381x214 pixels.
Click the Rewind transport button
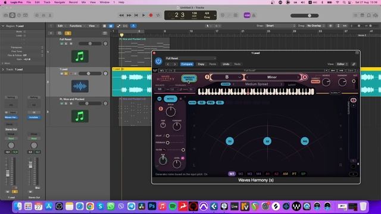click(x=121, y=15)
